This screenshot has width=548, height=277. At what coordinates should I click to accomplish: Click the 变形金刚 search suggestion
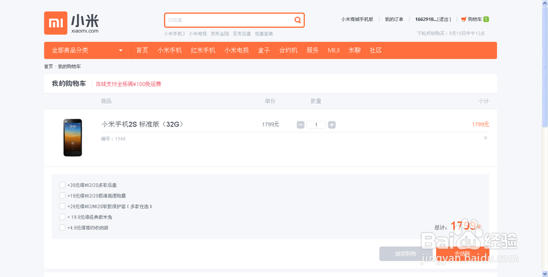[220, 34]
